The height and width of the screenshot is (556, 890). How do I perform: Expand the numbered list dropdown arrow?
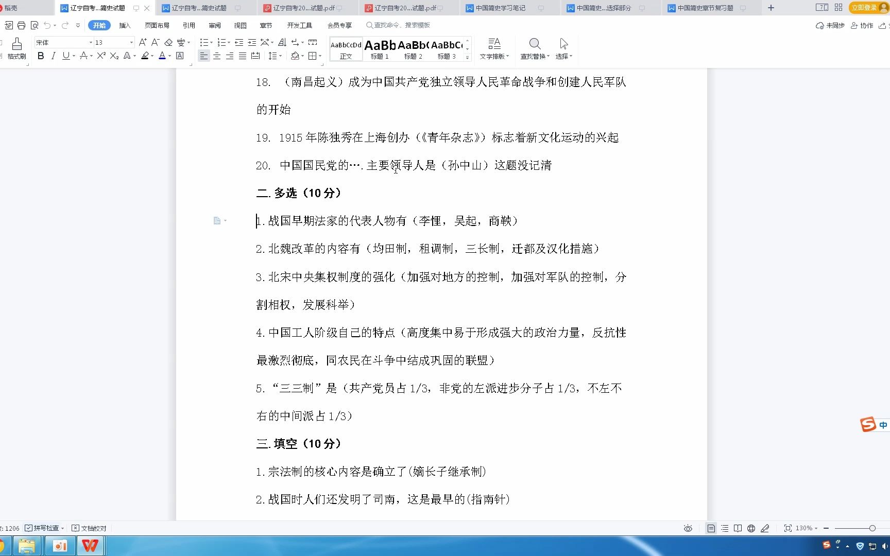coord(229,43)
